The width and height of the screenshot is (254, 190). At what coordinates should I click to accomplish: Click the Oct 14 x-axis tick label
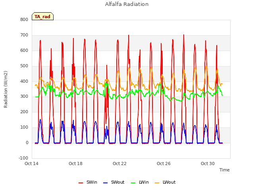[31, 163]
